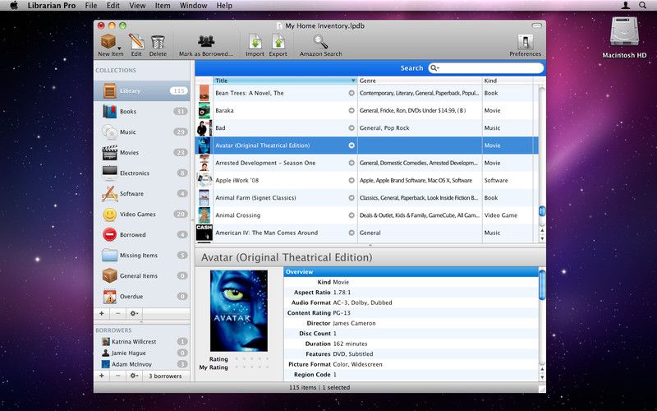The height and width of the screenshot is (411, 657).
Task: Add a borrower with plus button
Action: point(102,376)
